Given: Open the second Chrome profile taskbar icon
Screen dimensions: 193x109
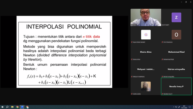Looking at the screenshot, I should click(x=27, y=107).
